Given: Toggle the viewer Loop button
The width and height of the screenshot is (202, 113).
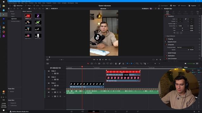Looking at the screenshot, I should tap(110, 60).
